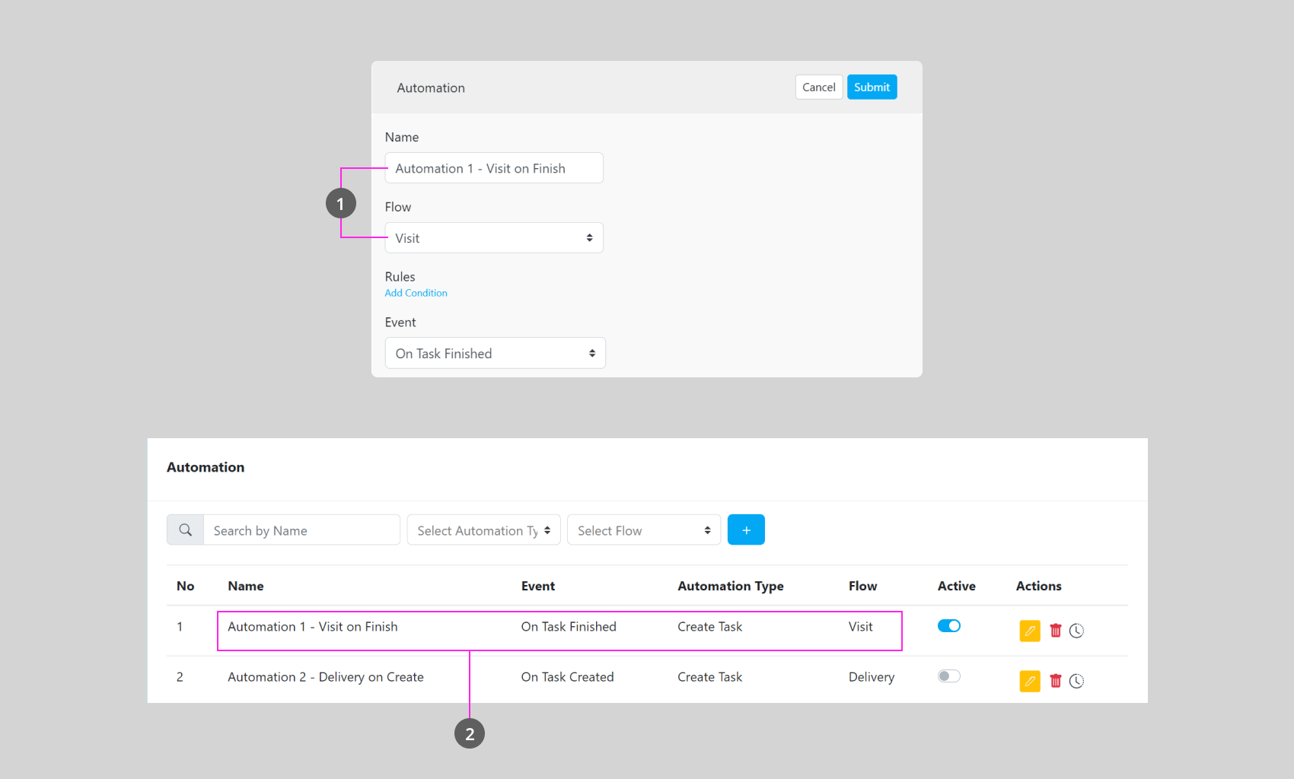Click the search magnifier icon
Screen dimensions: 1294x779
(185, 529)
